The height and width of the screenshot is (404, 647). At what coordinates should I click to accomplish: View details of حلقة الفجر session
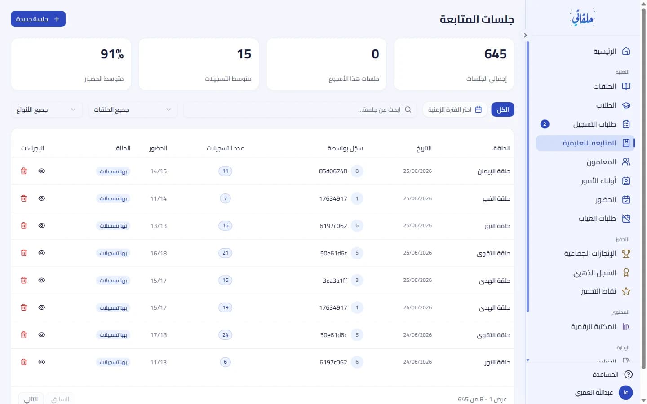pyautogui.click(x=42, y=198)
